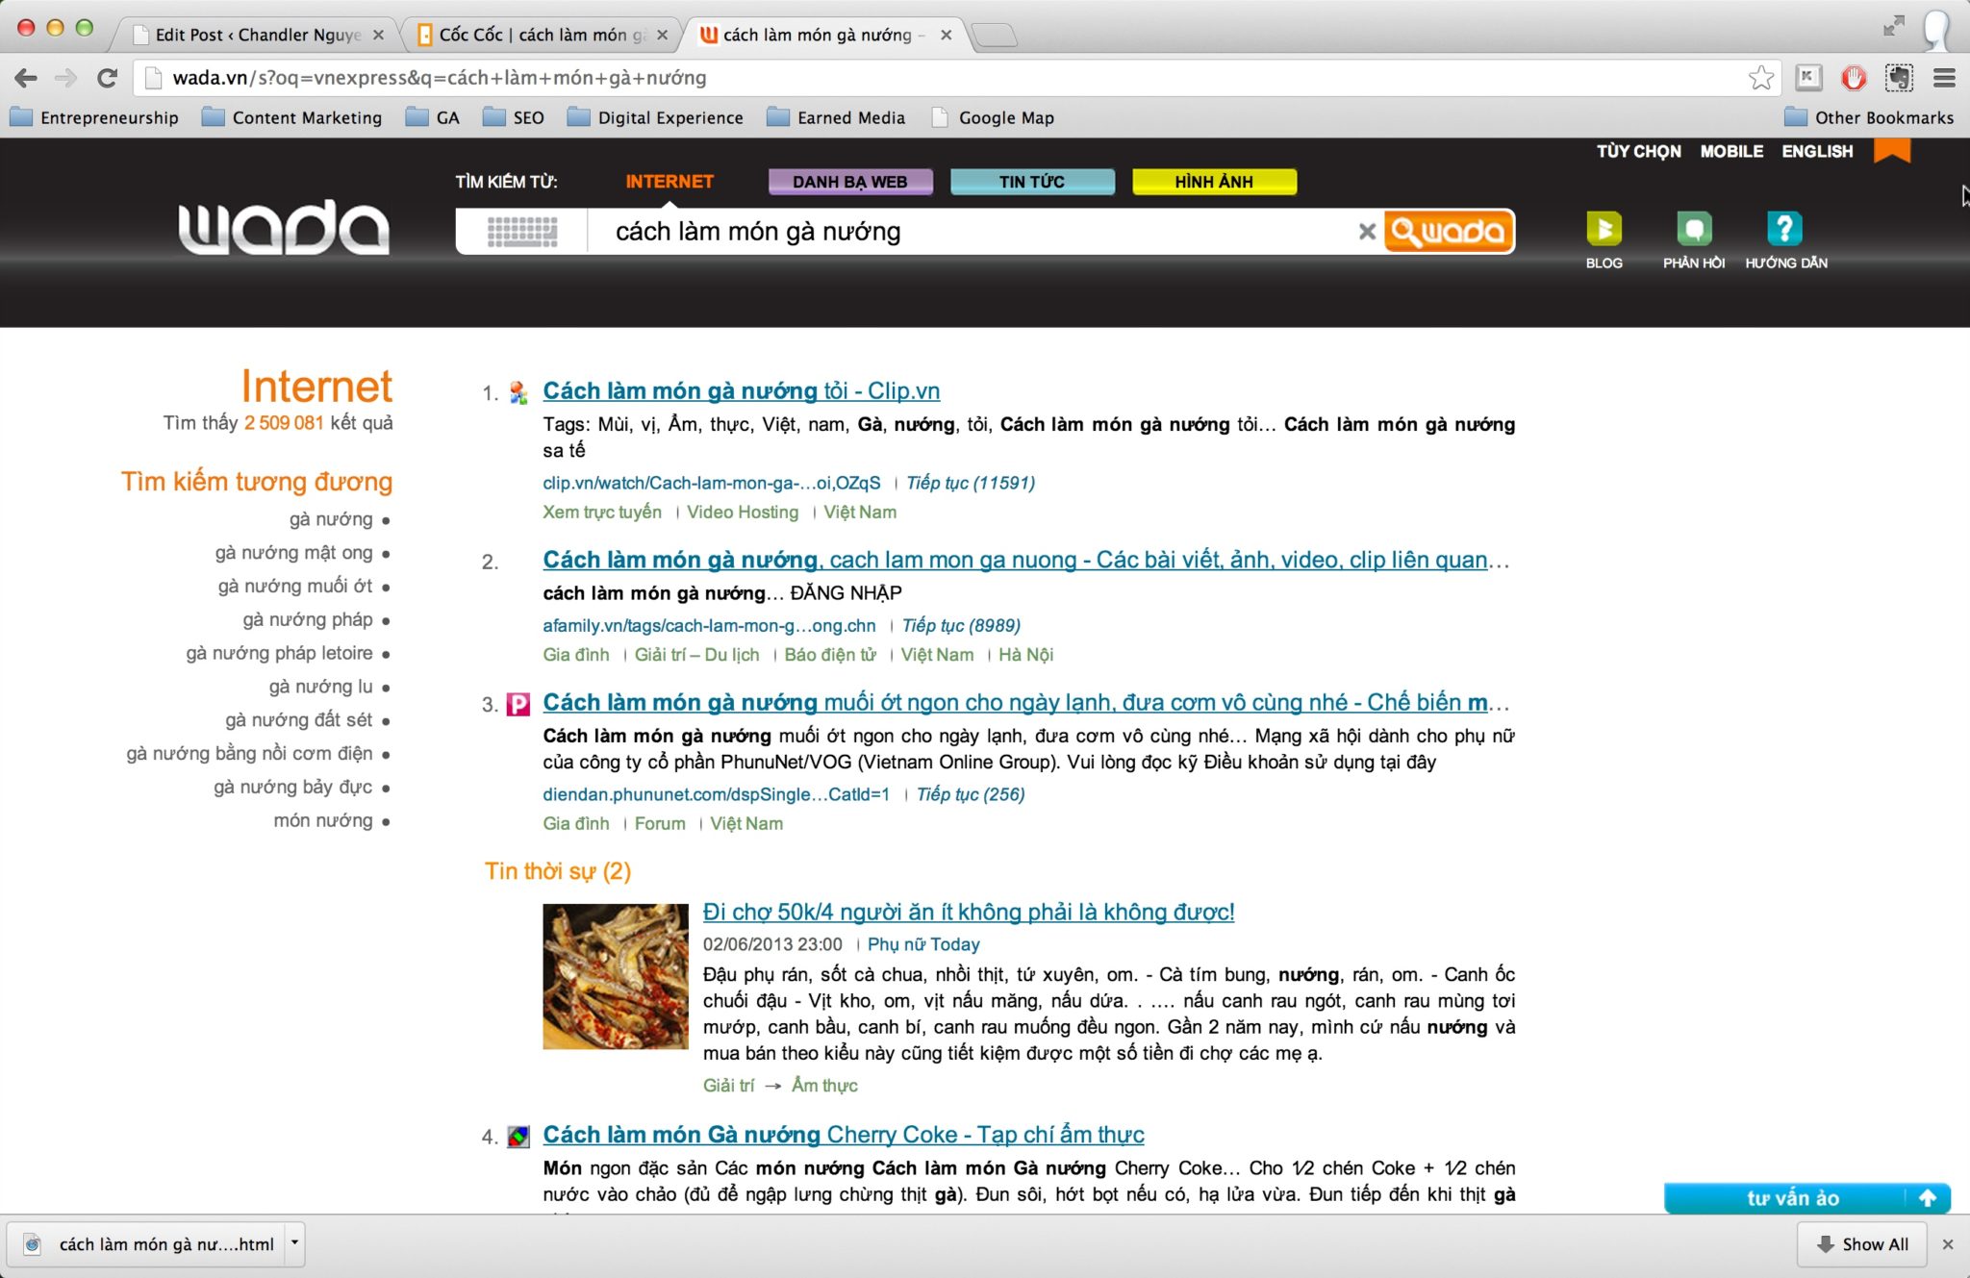Switch to the Cốc Cốc tab
This screenshot has height=1278, width=1970.
pos(542,35)
